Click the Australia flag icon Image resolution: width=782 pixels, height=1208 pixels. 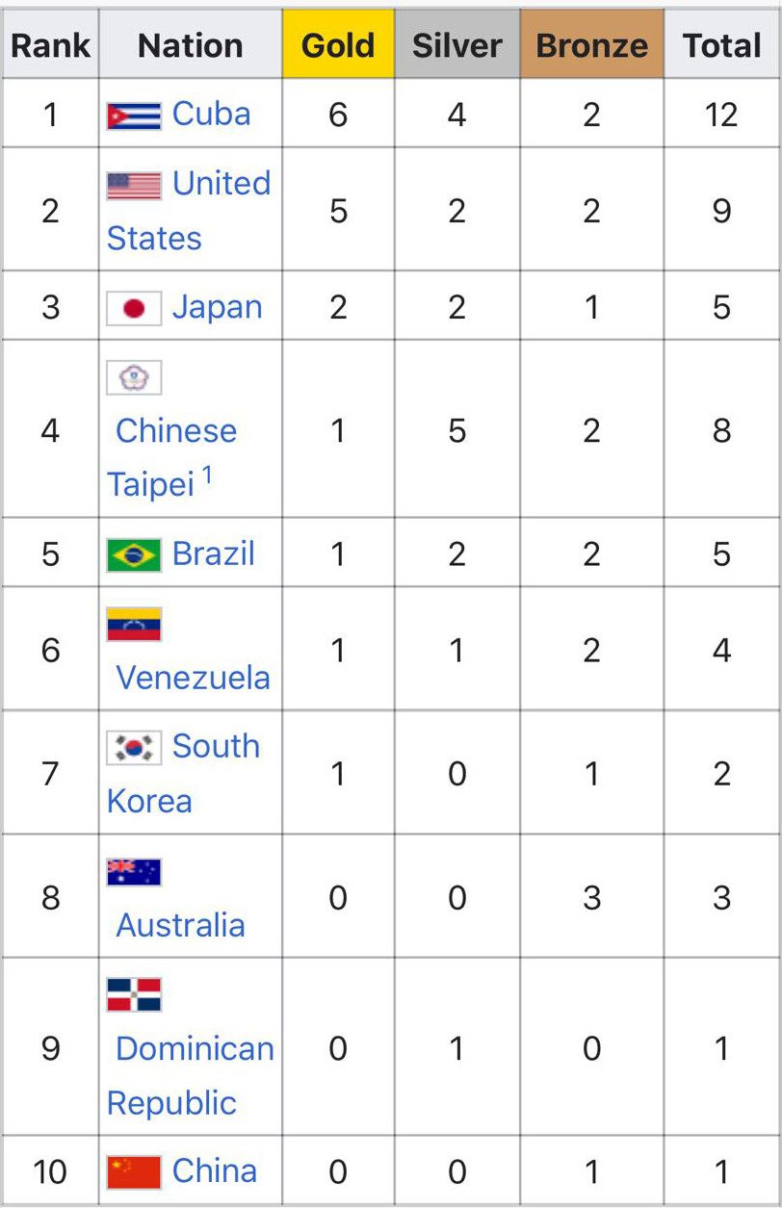tap(134, 872)
